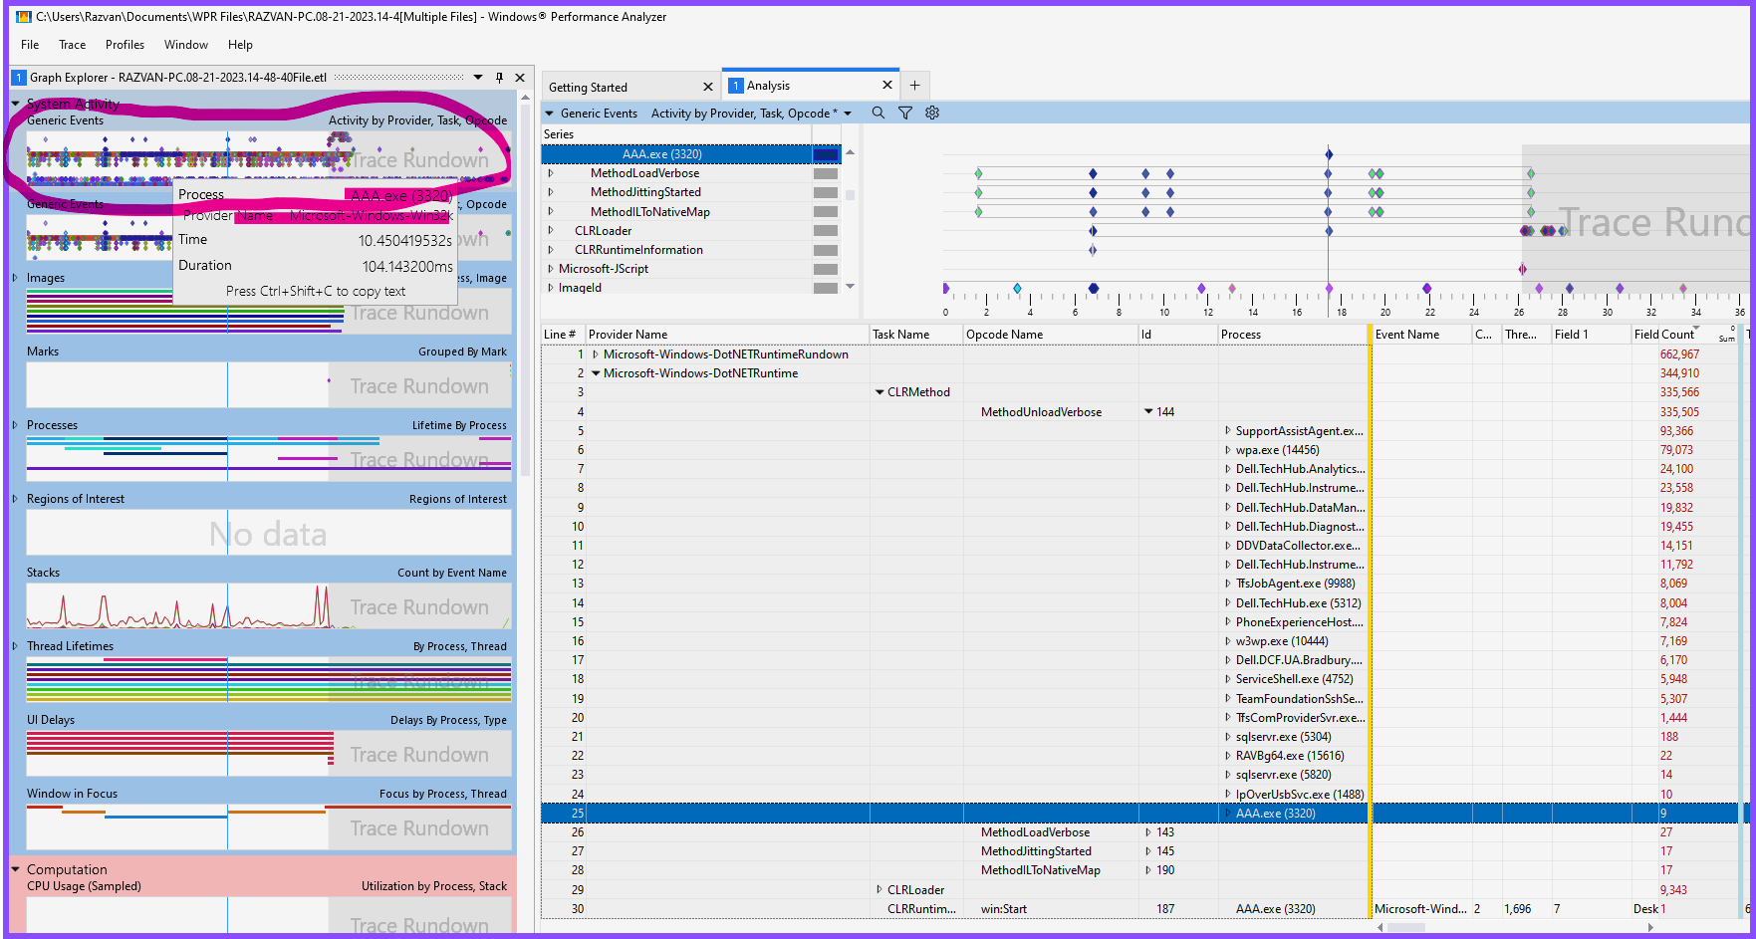
Task: Click ImageId series color swatch
Action: pyautogui.click(x=826, y=288)
